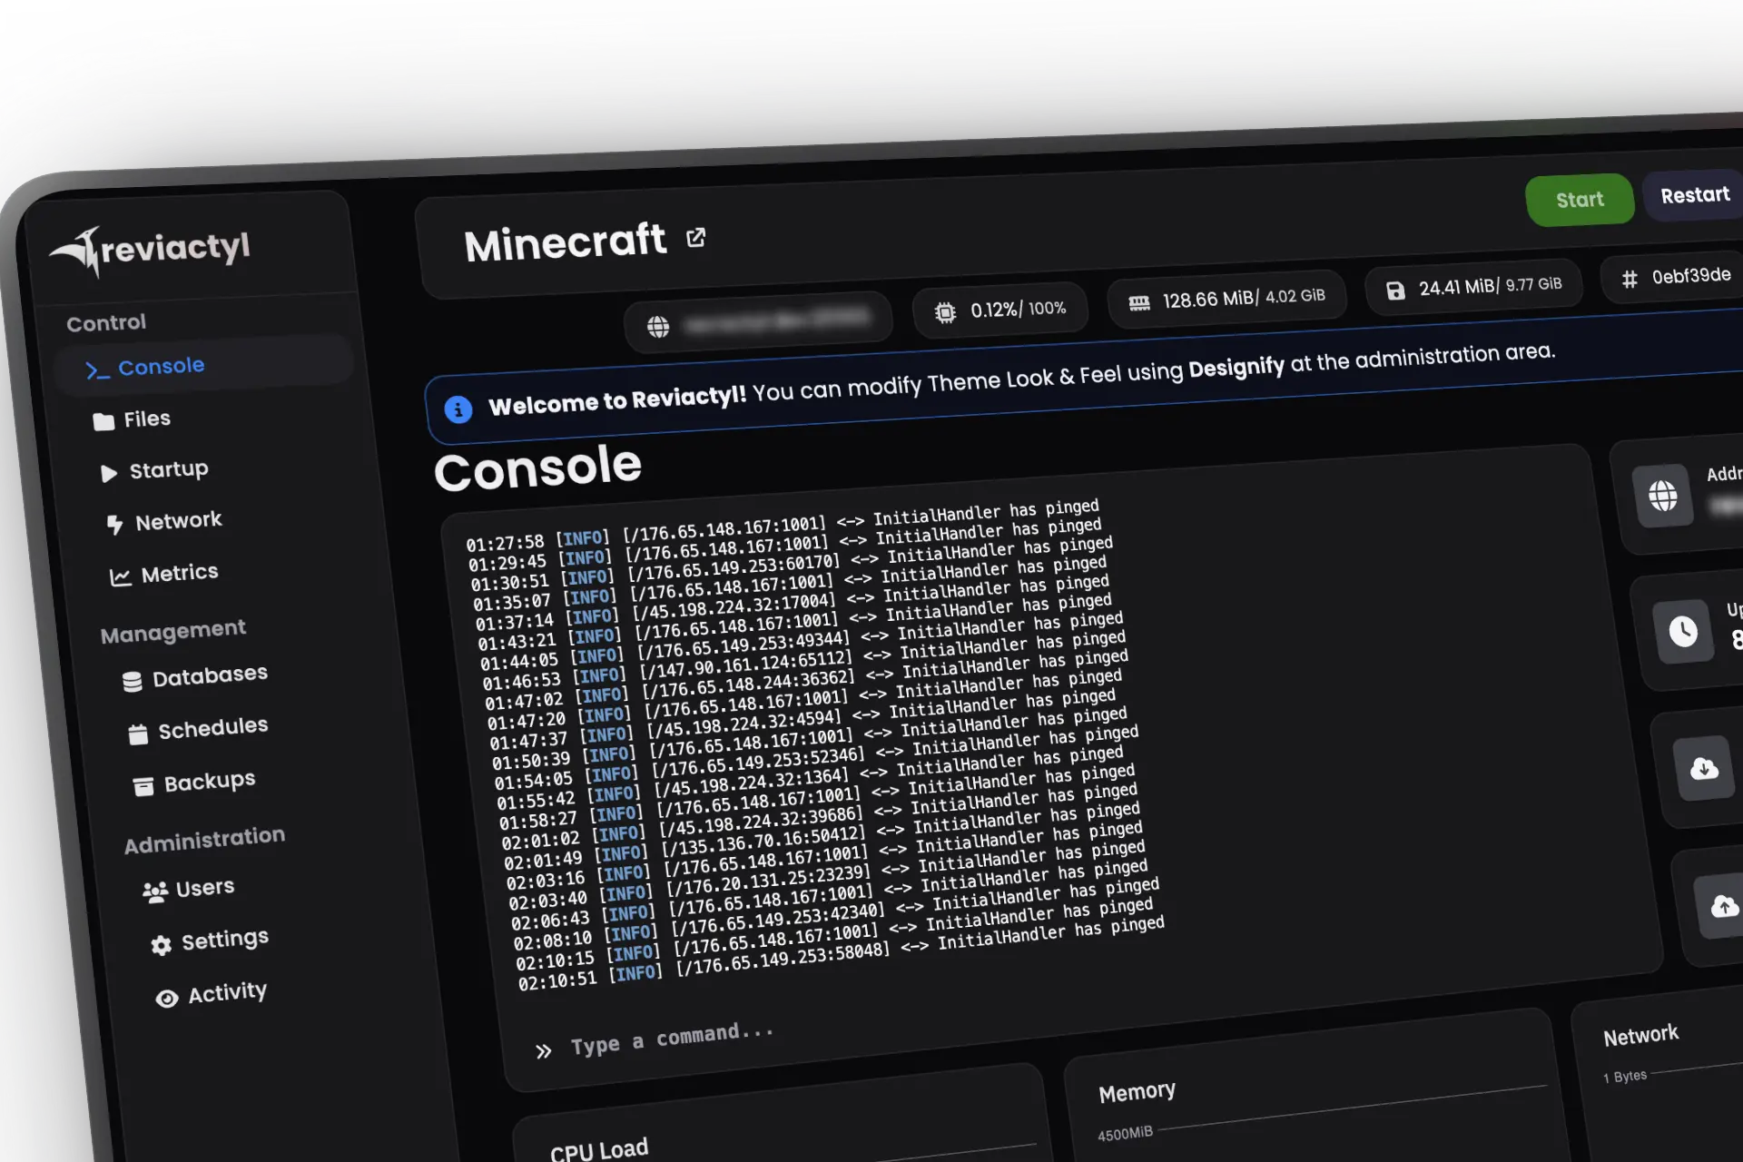Click the Startup play icon
This screenshot has width=1743, height=1162.
point(109,473)
